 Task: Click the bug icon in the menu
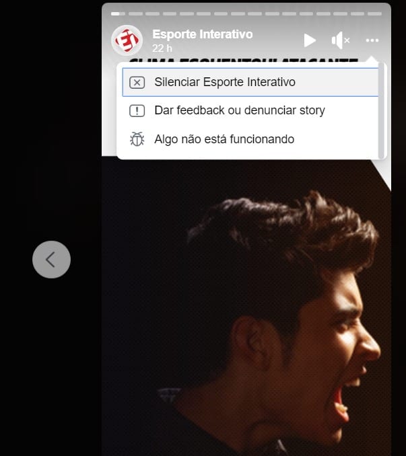pyautogui.click(x=137, y=139)
